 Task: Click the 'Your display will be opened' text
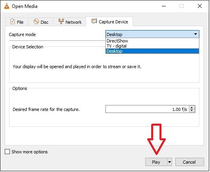point(77,67)
